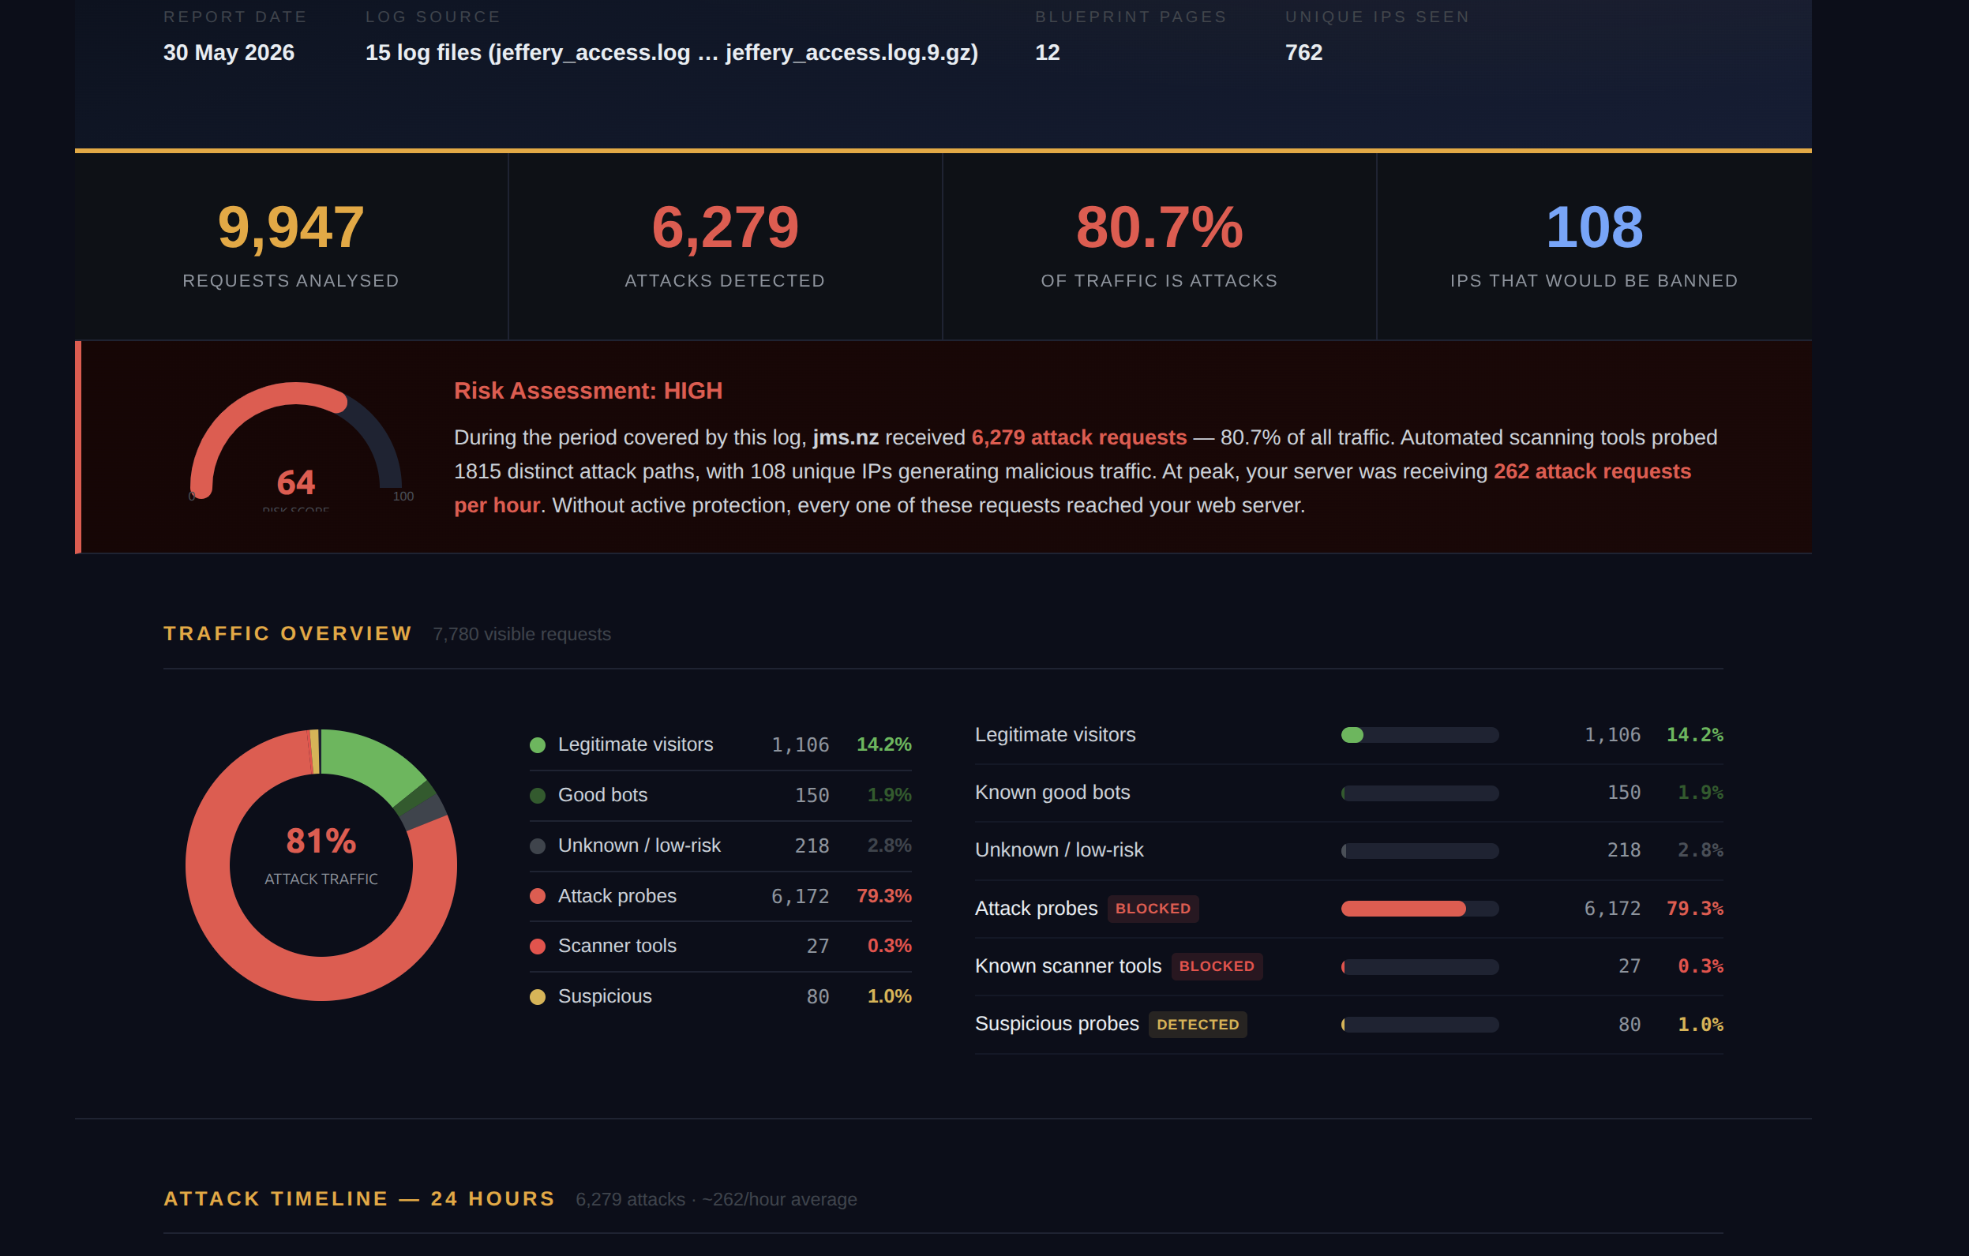Click the BLOCKED badge next to Attack probes
This screenshot has height=1256, width=1969.
pos(1153,909)
